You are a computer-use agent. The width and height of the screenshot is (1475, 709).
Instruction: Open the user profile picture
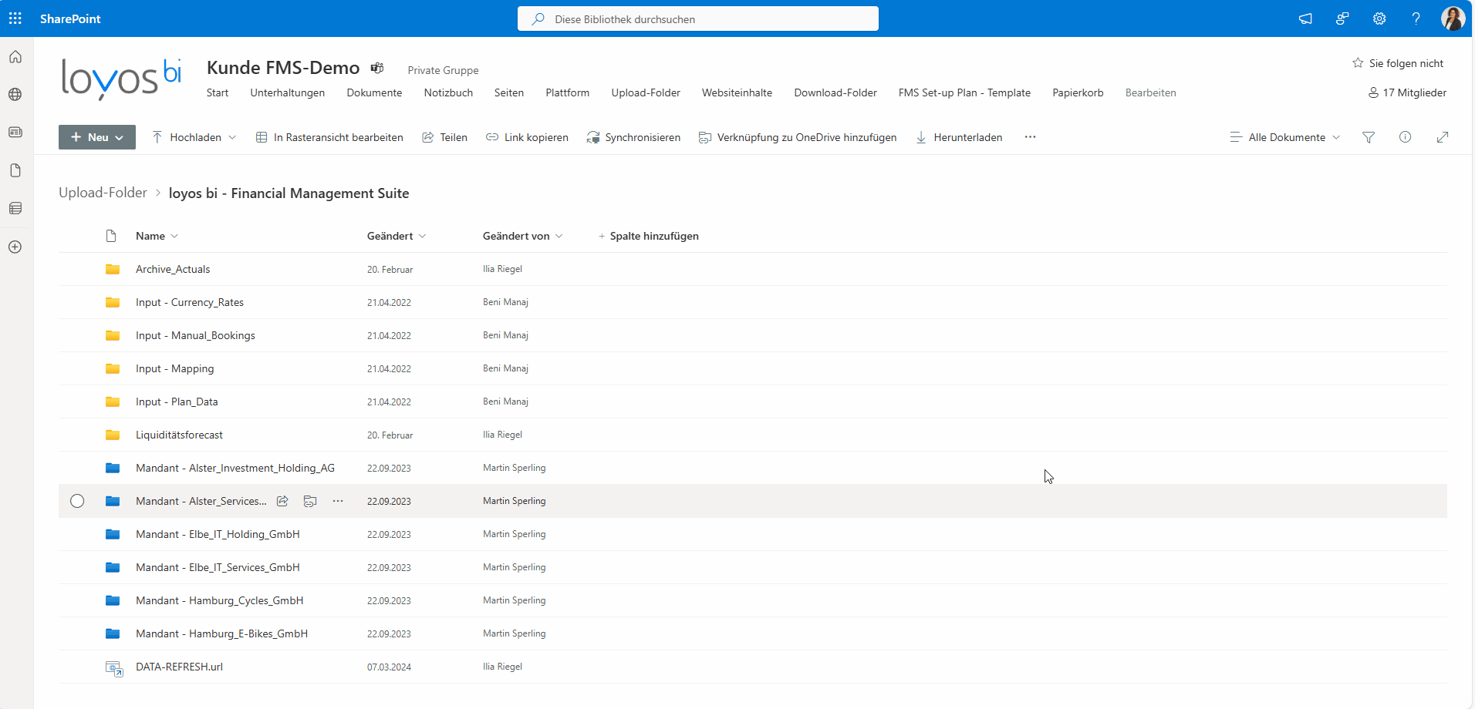pos(1453,18)
